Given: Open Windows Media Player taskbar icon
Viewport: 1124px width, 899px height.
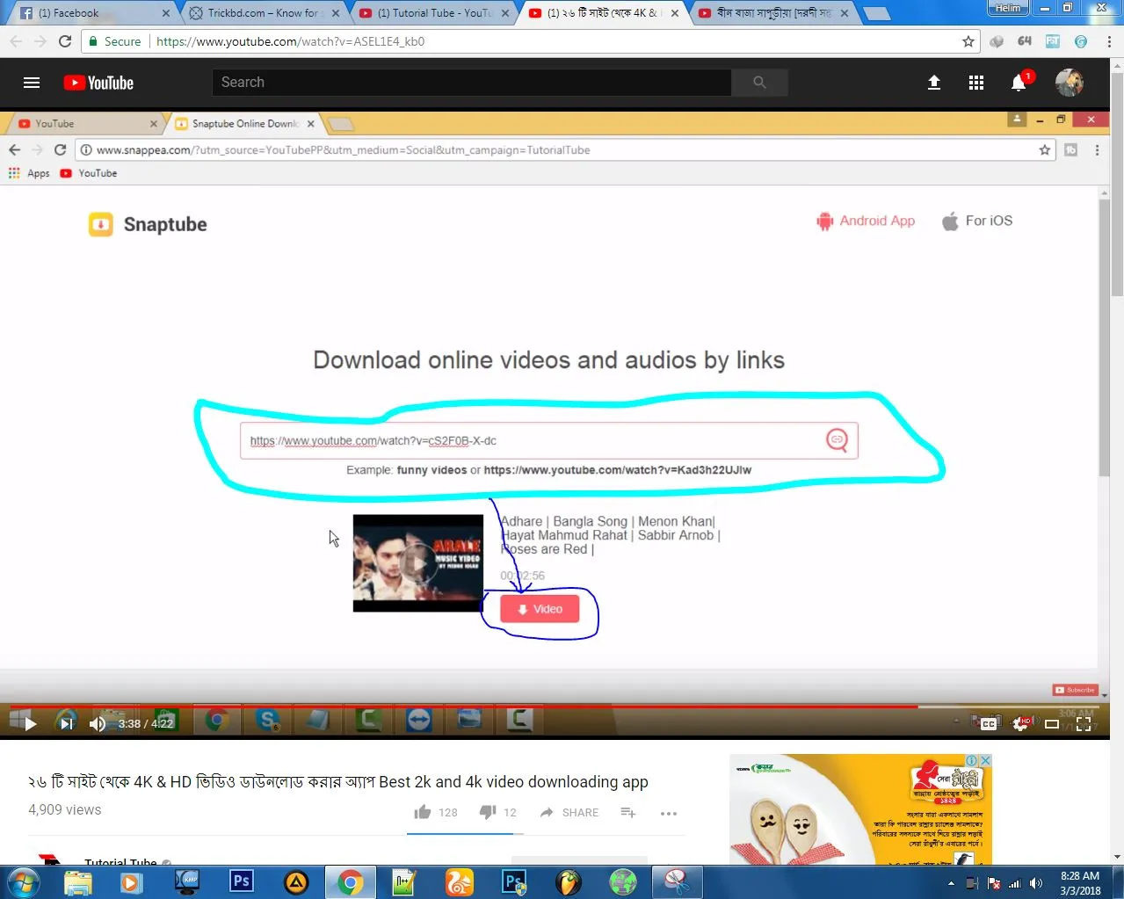Looking at the screenshot, I should 132,882.
